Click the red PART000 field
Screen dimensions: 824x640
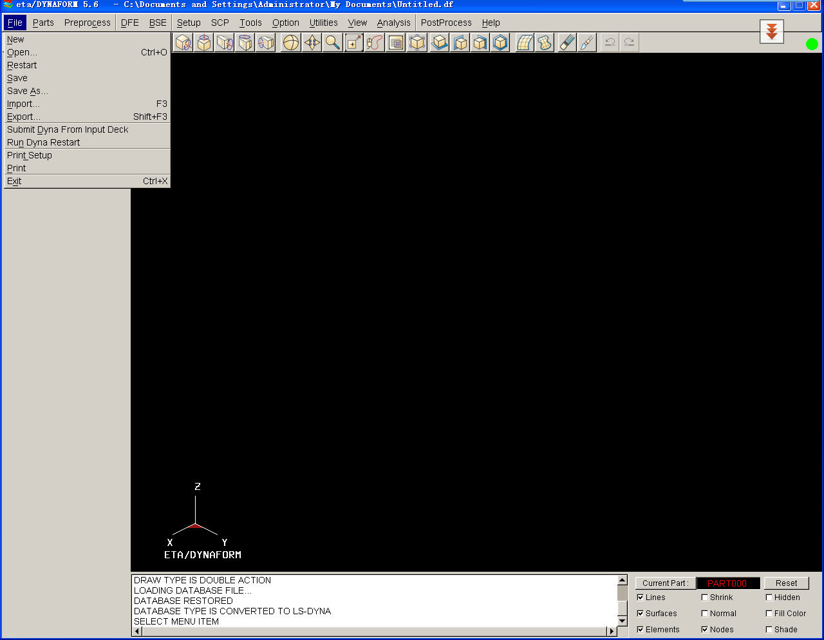click(x=728, y=583)
